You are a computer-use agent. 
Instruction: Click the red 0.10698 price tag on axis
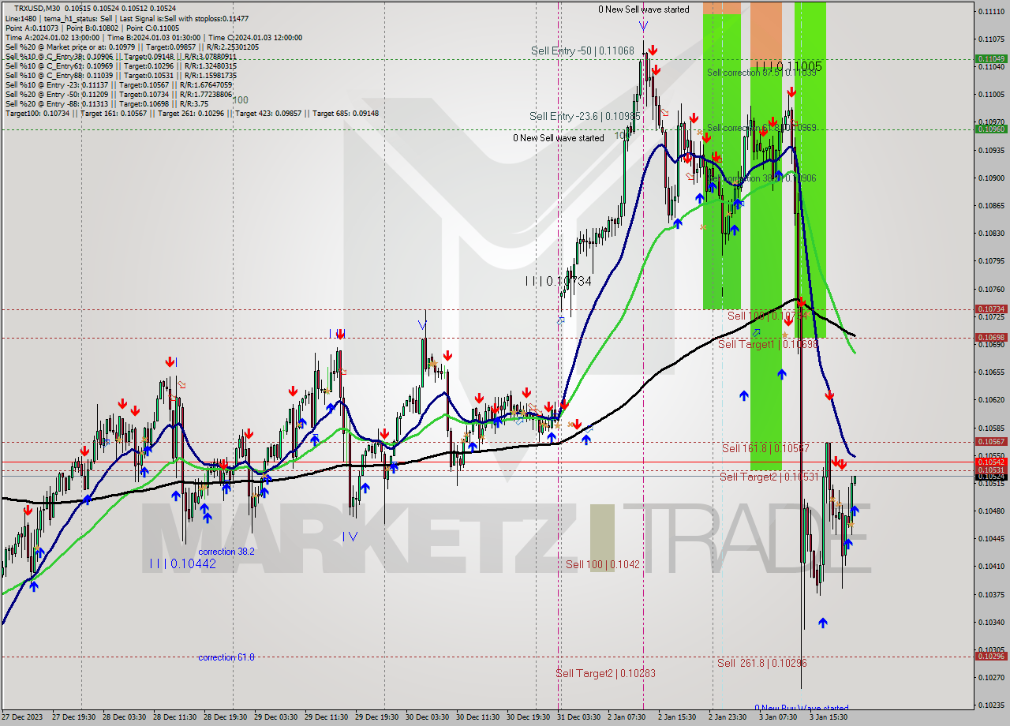point(991,338)
